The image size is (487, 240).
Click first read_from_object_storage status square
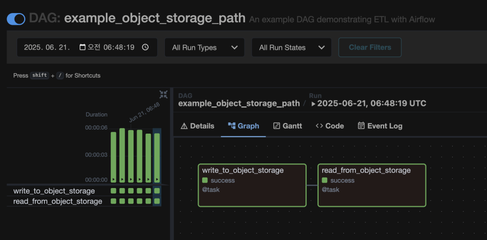(113, 201)
